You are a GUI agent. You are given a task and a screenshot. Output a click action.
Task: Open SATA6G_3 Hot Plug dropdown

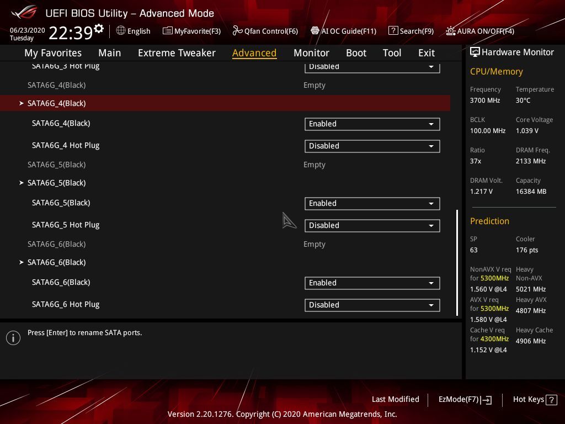pyautogui.click(x=372, y=67)
